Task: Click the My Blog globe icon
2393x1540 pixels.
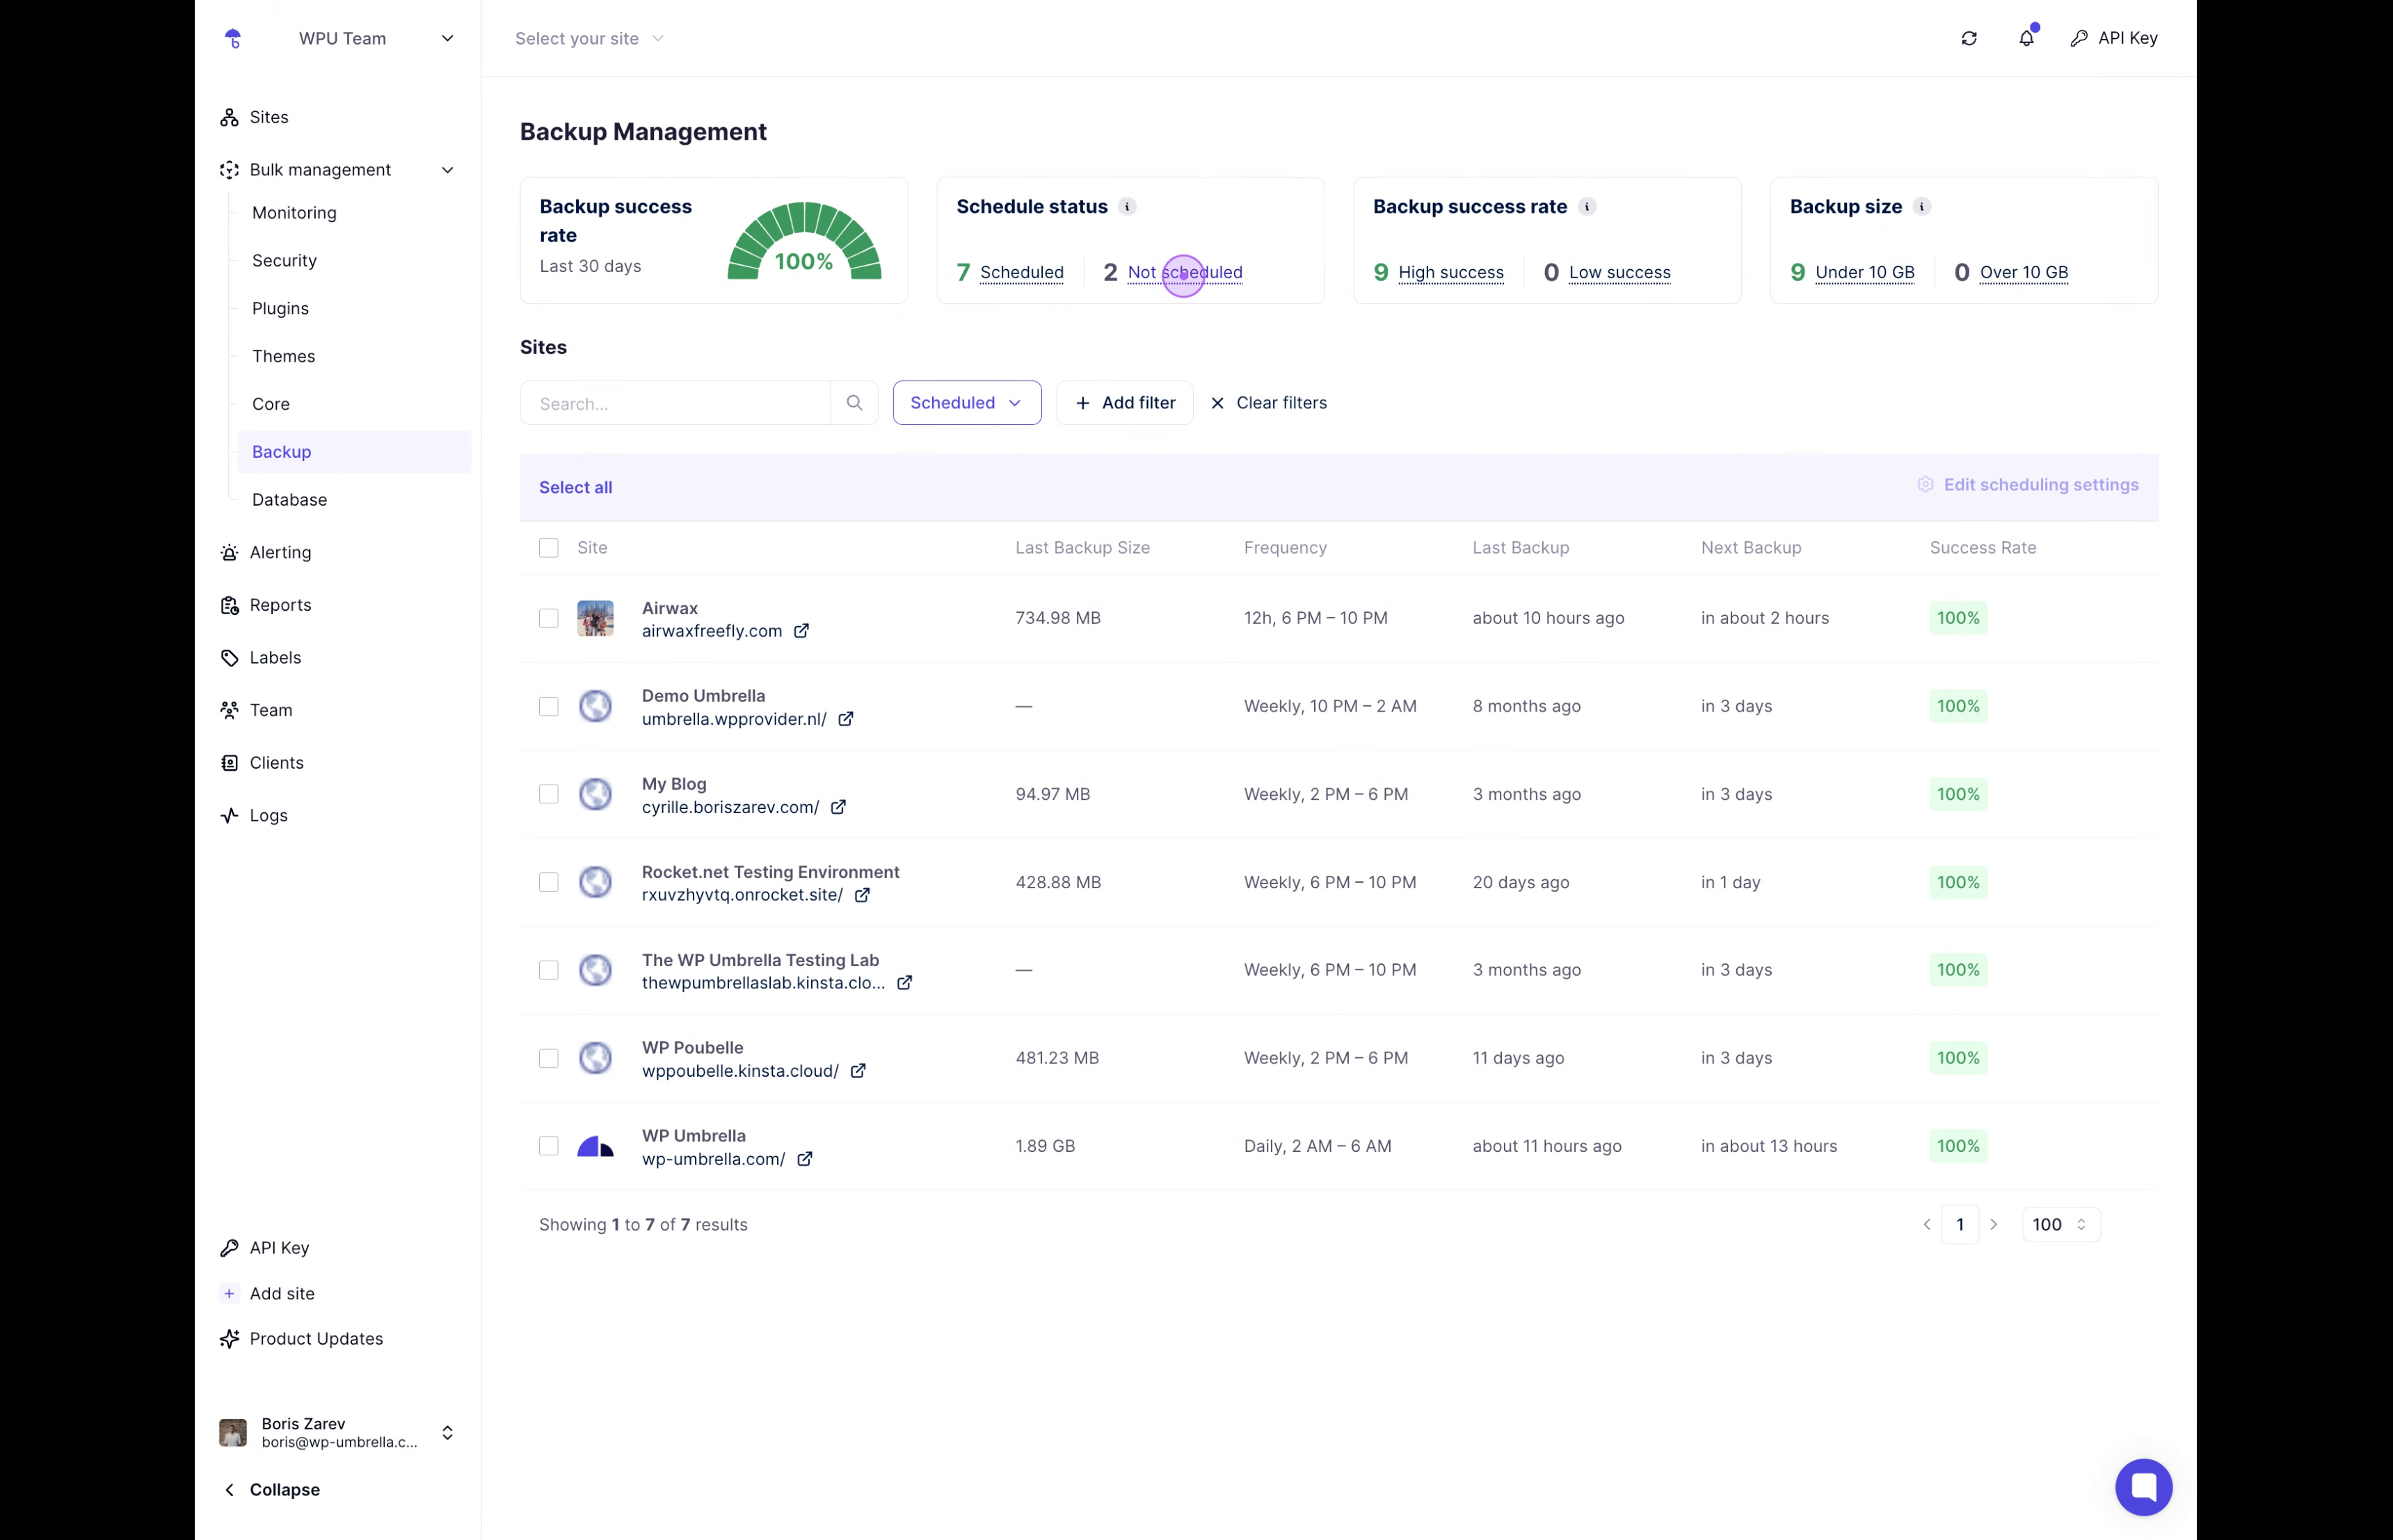Action: [x=595, y=794]
